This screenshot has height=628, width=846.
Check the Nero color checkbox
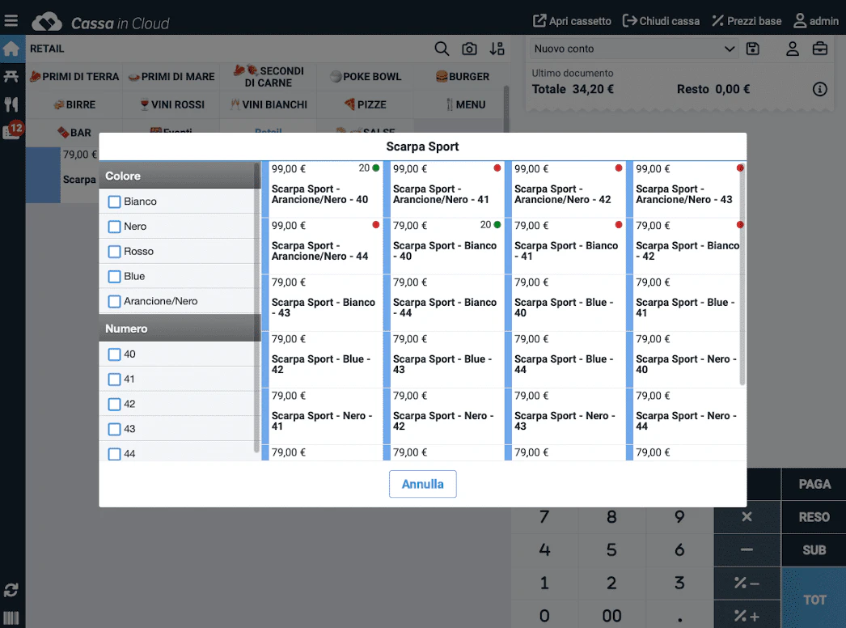[x=114, y=226]
